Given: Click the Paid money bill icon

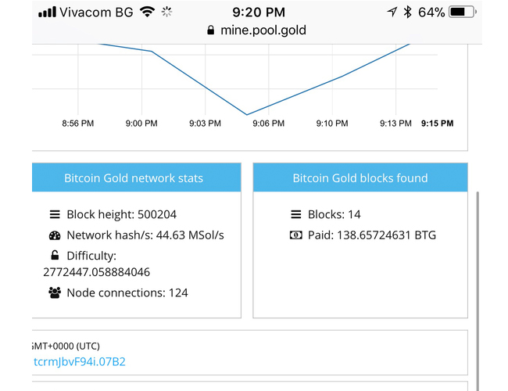Looking at the screenshot, I should (x=295, y=235).
